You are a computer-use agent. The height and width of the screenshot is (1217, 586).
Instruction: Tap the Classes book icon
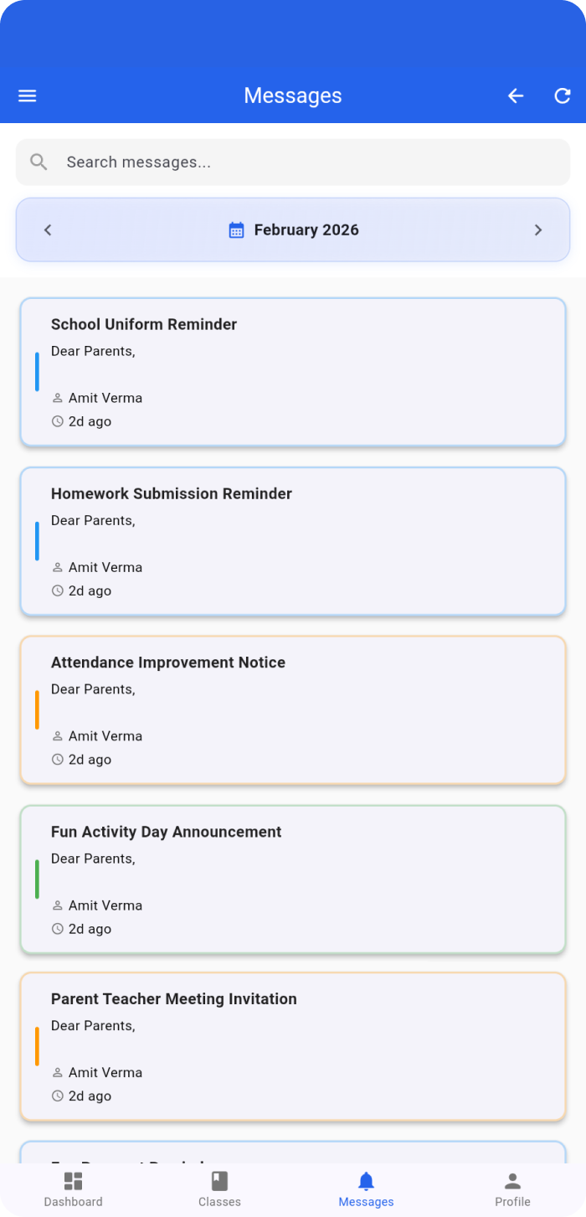coord(219,1181)
